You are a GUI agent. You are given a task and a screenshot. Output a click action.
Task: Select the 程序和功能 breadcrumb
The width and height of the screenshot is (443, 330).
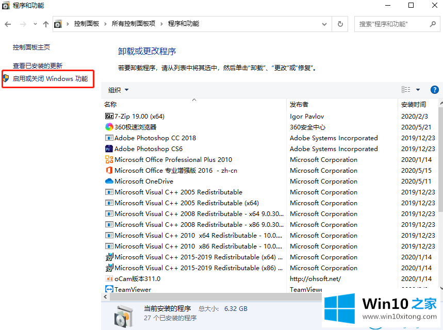tap(184, 24)
